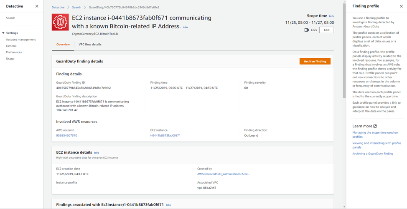407x209 pixels.
Task: Click the CryptoCurrency:EC2-BitcoinTool.B finding type
Action: pos(95,34)
